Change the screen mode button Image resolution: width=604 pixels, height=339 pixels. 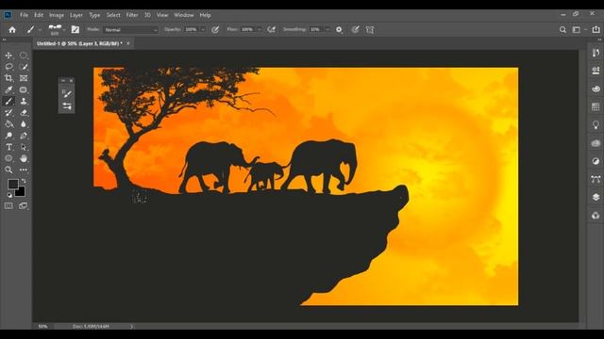click(24, 206)
